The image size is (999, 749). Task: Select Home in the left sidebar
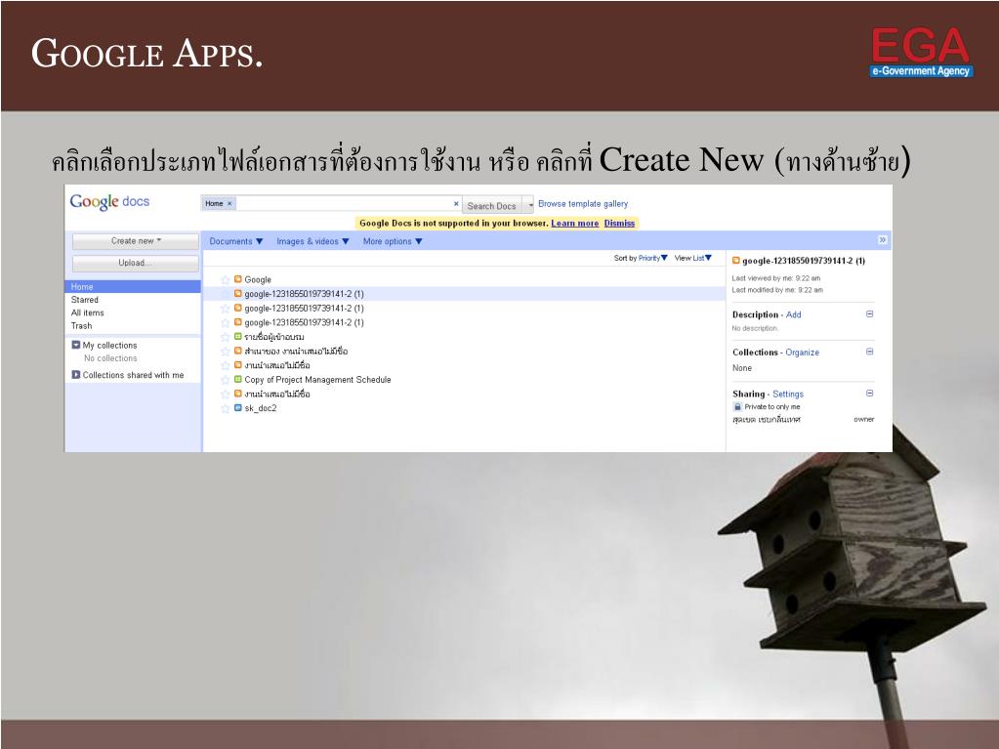pyautogui.click(x=133, y=286)
